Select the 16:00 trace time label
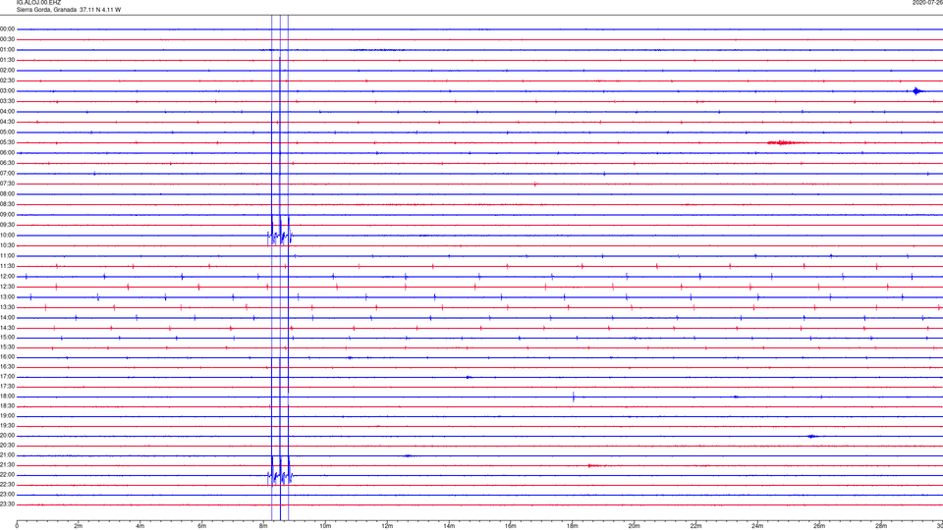Image resolution: width=943 pixels, height=530 pixels. (8, 357)
